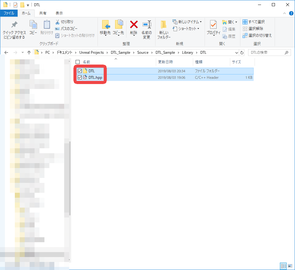Navigate up one folder level arrow
Viewport: 295px width, 270px height.
tap(29, 53)
